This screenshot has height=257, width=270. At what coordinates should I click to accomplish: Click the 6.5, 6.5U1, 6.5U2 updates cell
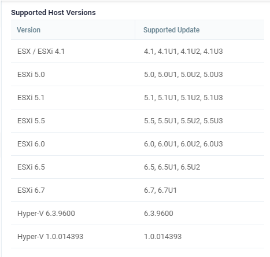tap(199, 167)
